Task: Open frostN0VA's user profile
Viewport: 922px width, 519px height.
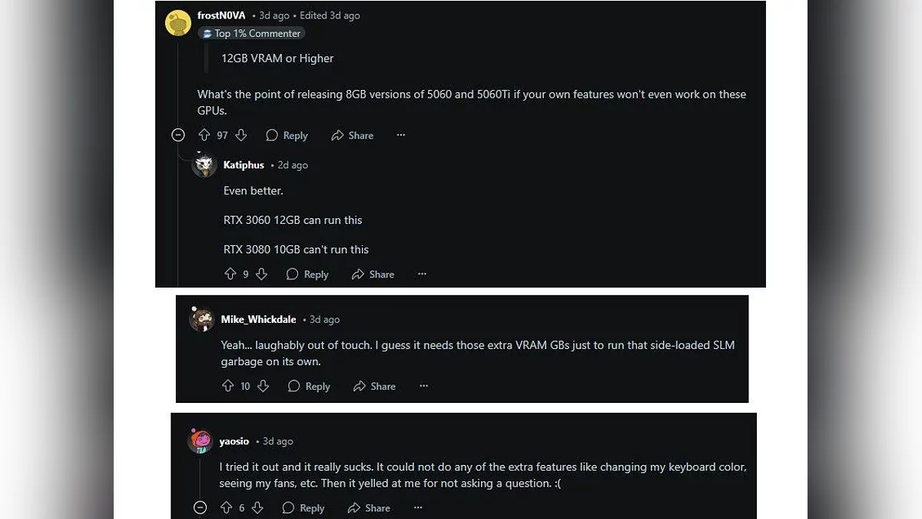Action: coord(221,15)
